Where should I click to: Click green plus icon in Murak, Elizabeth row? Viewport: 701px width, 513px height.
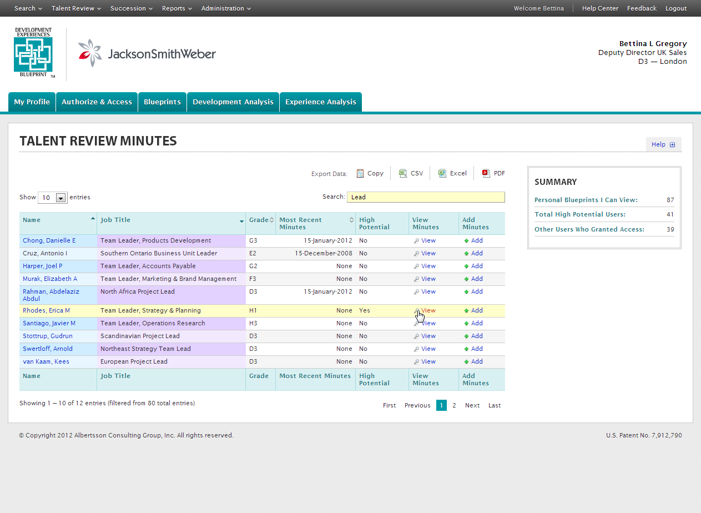[466, 279]
